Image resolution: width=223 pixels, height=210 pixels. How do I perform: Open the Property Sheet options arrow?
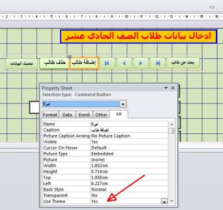pyautogui.click(x=166, y=88)
